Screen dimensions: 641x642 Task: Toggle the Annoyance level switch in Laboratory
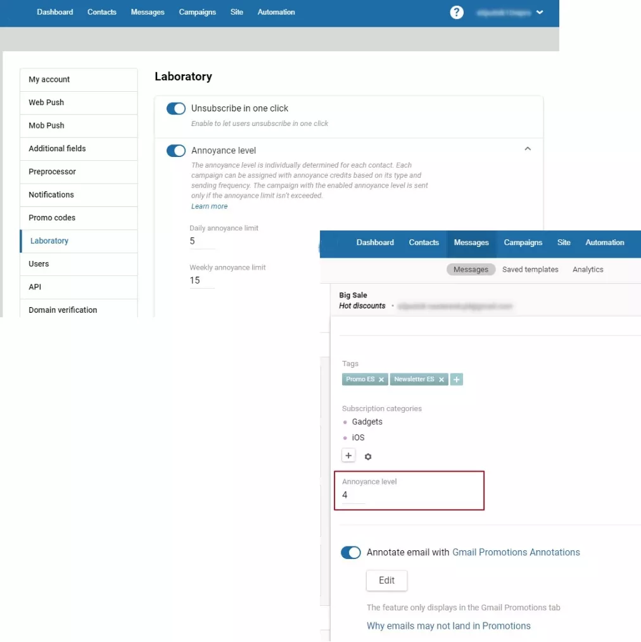coord(175,150)
